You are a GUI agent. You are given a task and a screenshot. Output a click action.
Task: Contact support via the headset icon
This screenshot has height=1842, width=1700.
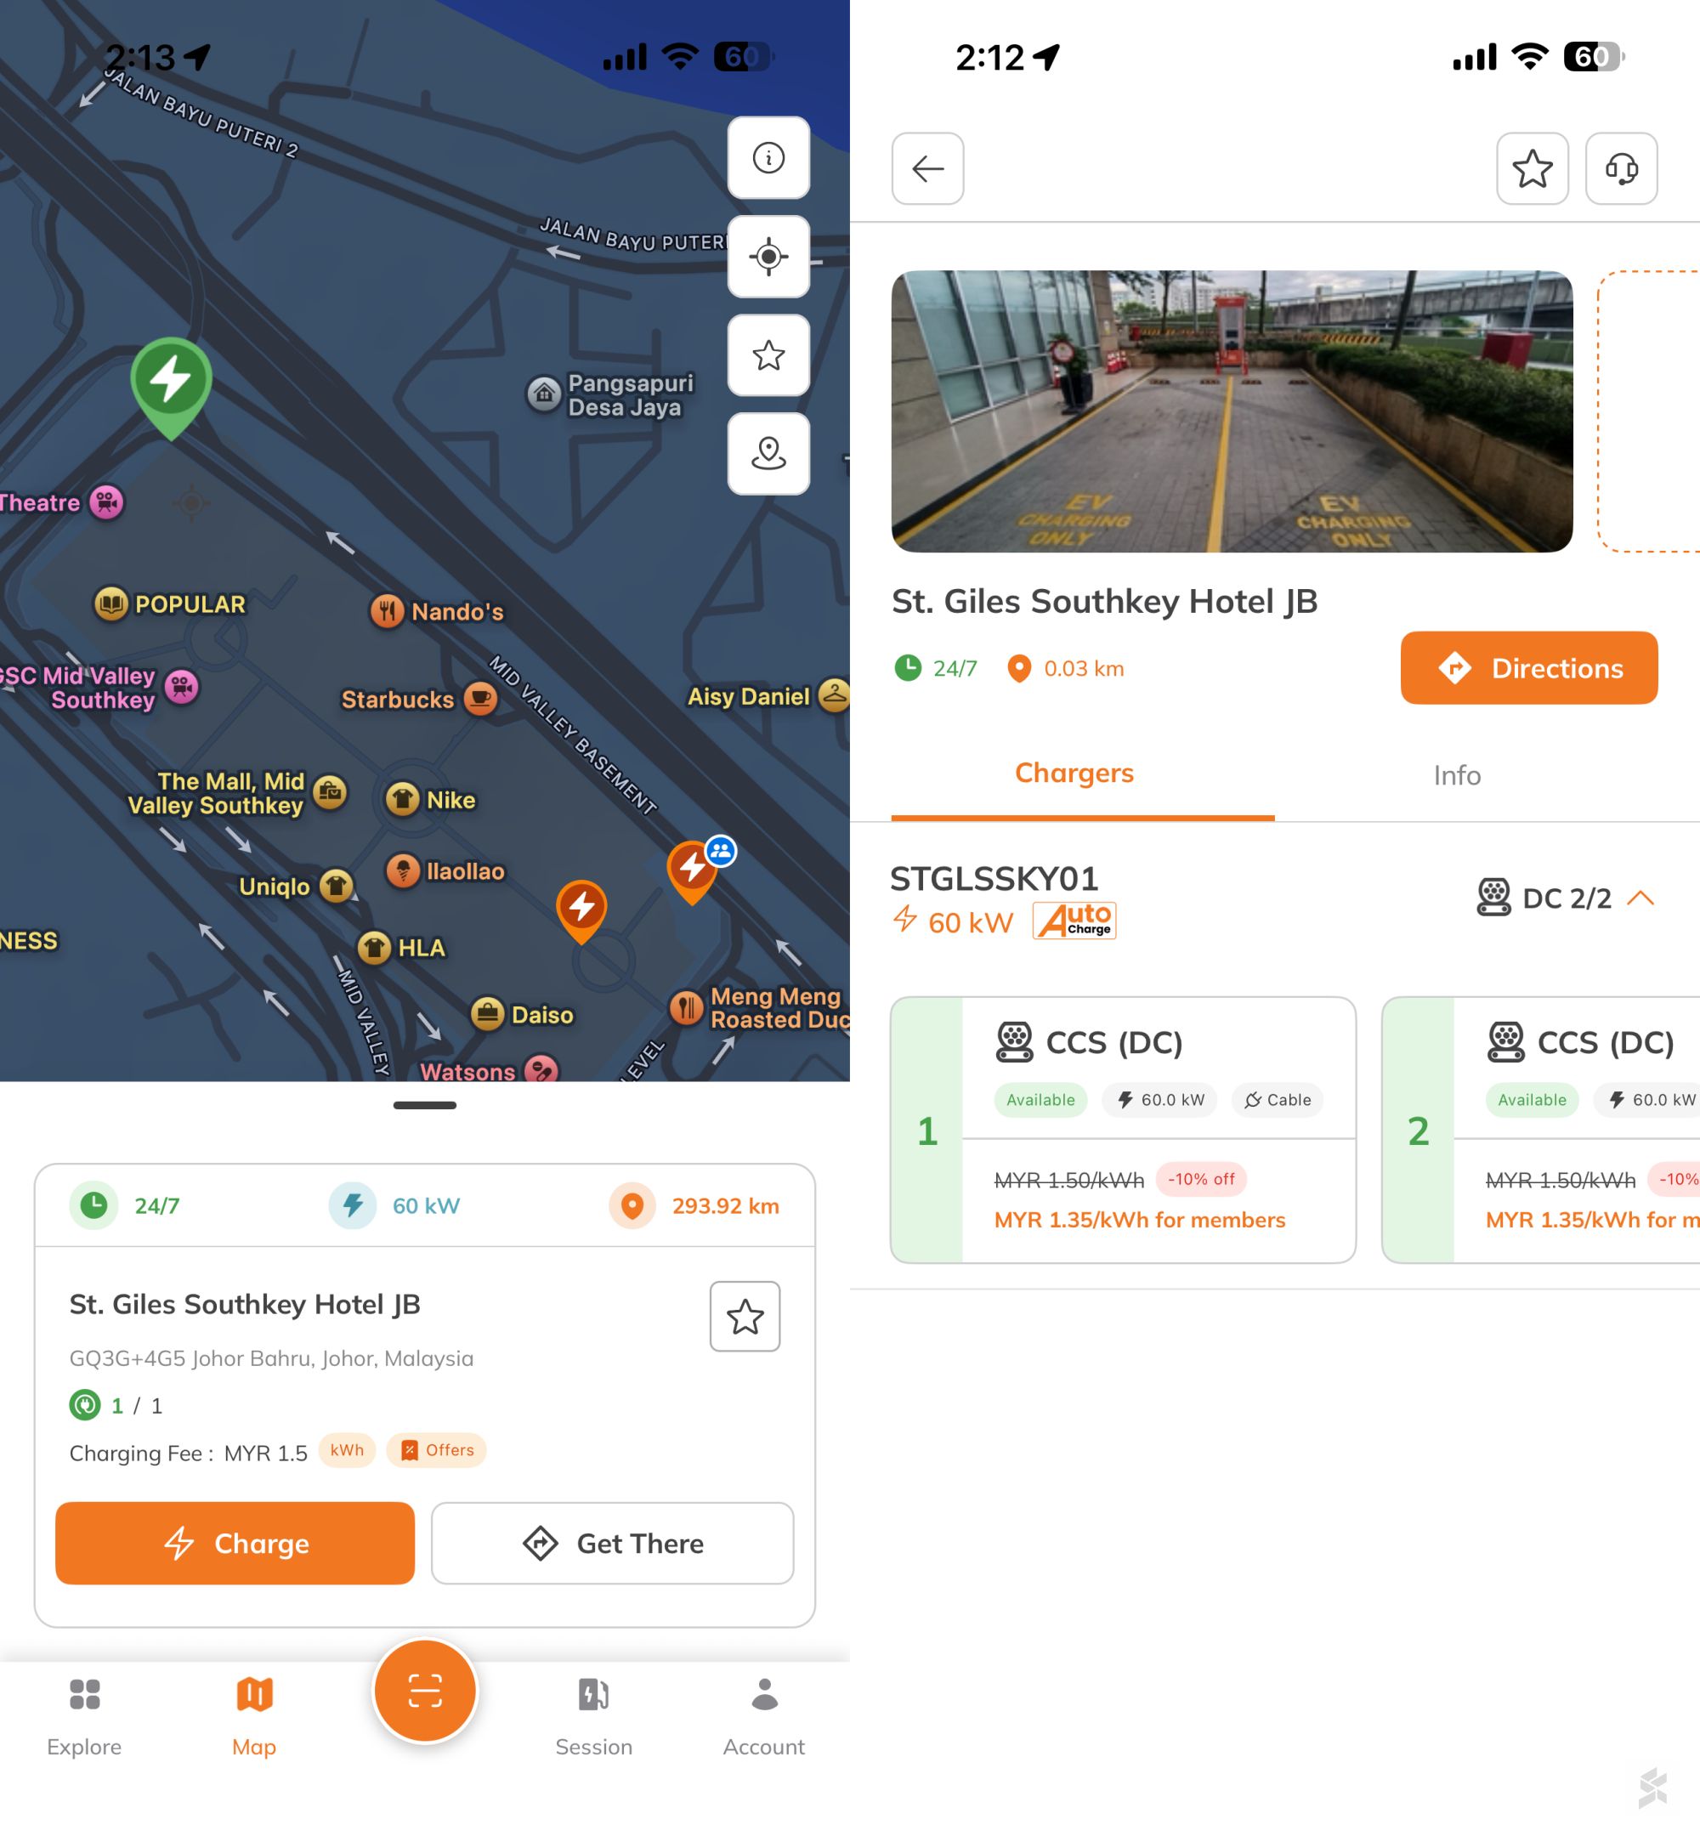(x=1621, y=168)
